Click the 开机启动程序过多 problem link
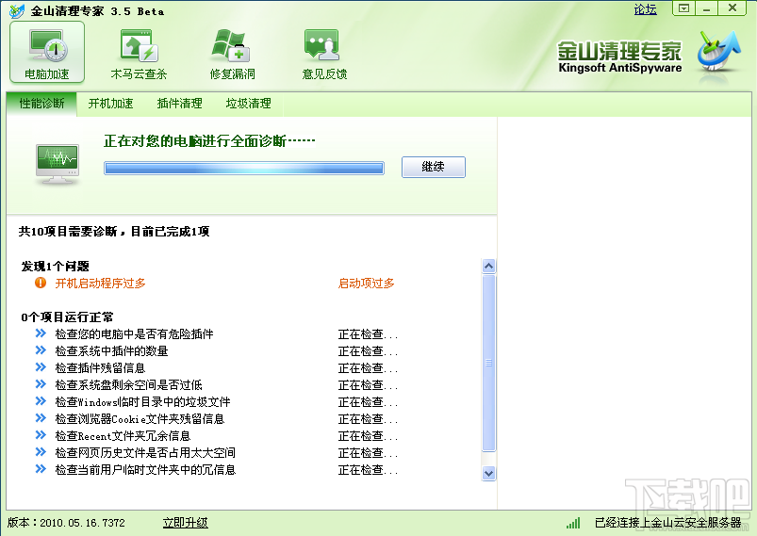Screen dimensions: 757x536 [x=100, y=284]
